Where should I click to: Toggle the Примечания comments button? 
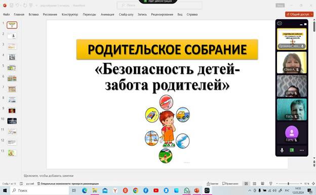click(x=230, y=183)
